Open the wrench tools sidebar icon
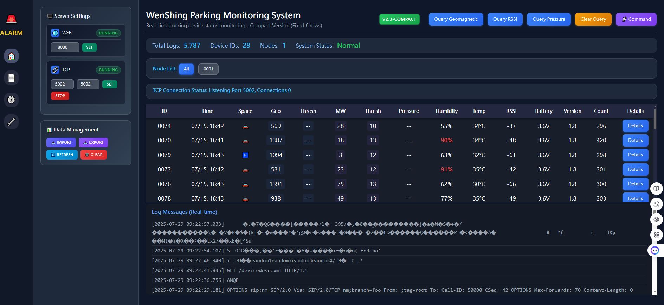664x305 pixels. pos(11,122)
